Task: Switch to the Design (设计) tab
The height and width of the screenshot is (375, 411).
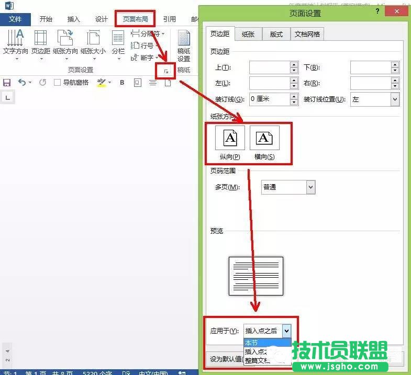Action: point(101,19)
